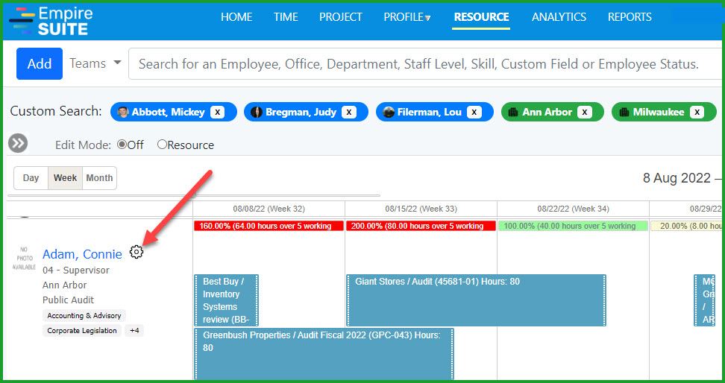The height and width of the screenshot is (383, 725).
Task: Open Giant Stores Audit booking block
Action: [476, 300]
